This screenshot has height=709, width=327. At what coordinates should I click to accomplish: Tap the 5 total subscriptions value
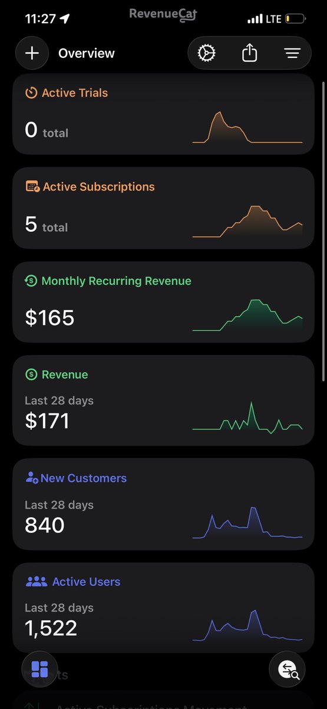(47, 225)
